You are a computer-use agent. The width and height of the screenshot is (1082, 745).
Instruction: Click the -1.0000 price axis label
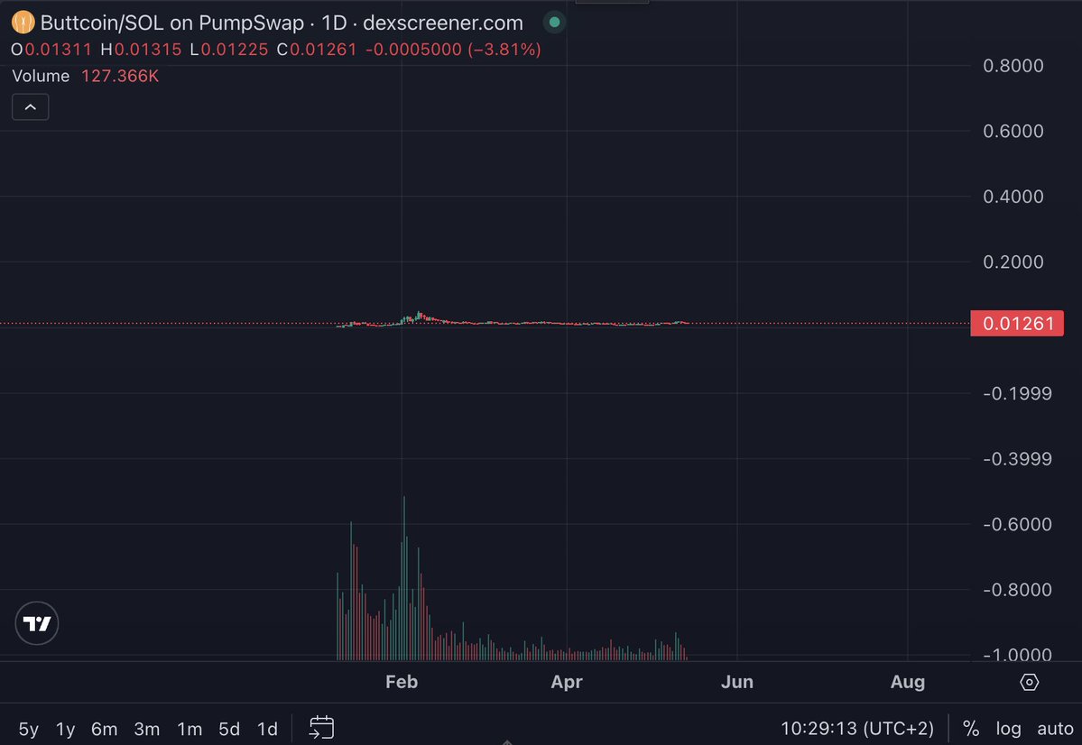(1017, 654)
